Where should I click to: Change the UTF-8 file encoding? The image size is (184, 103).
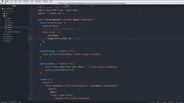pos(153,102)
